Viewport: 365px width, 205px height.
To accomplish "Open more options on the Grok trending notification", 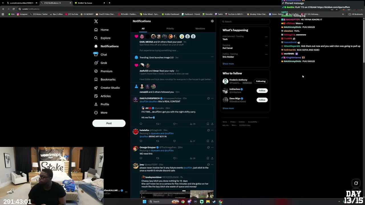I will (x=212, y=57).
